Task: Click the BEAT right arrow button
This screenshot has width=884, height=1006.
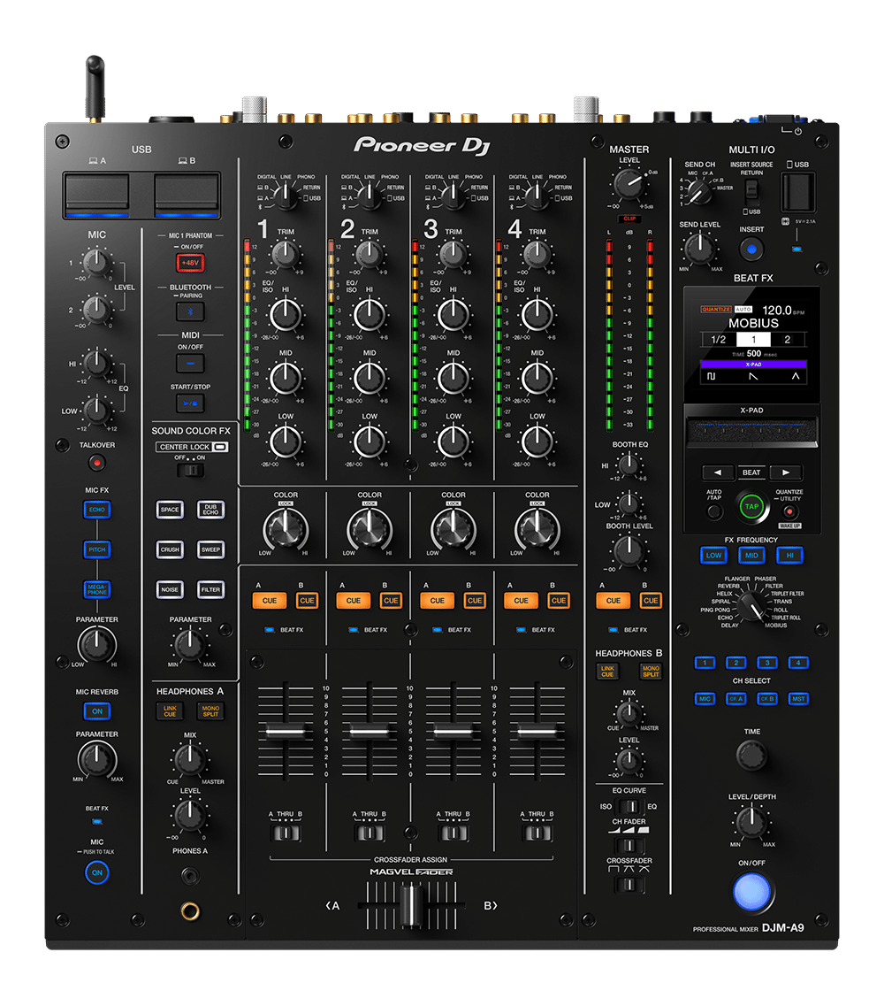Action: click(785, 472)
